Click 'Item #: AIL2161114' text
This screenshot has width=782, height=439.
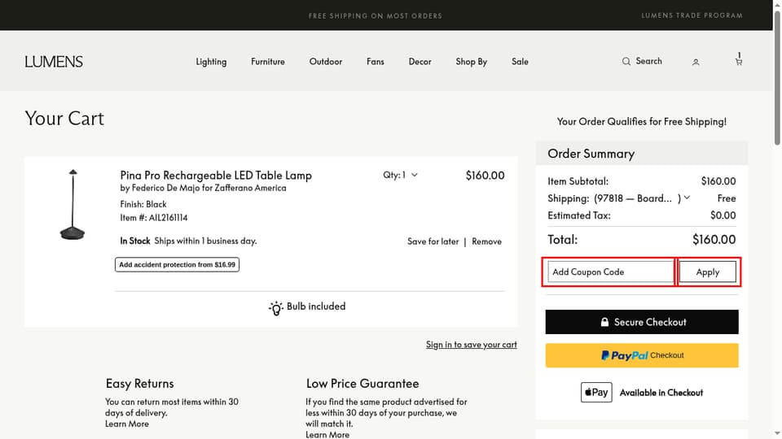[x=154, y=218]
